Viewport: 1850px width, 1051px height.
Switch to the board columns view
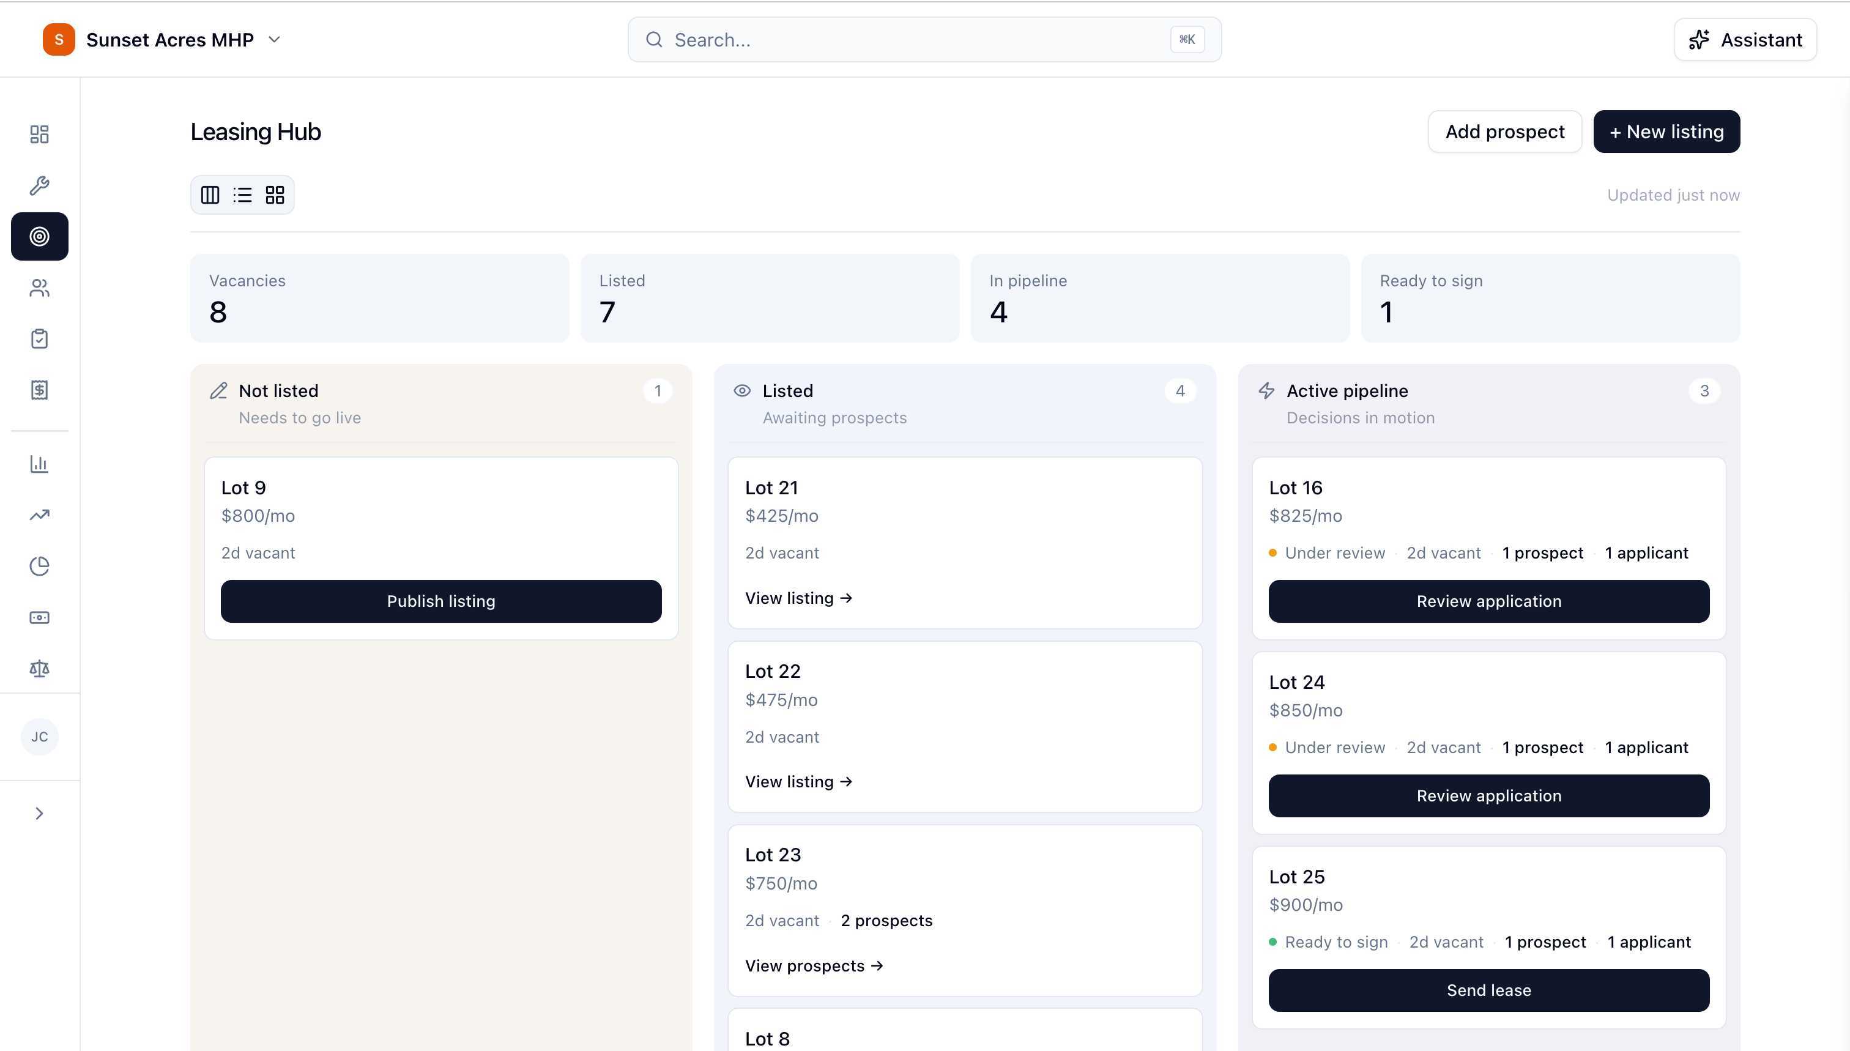210,195
